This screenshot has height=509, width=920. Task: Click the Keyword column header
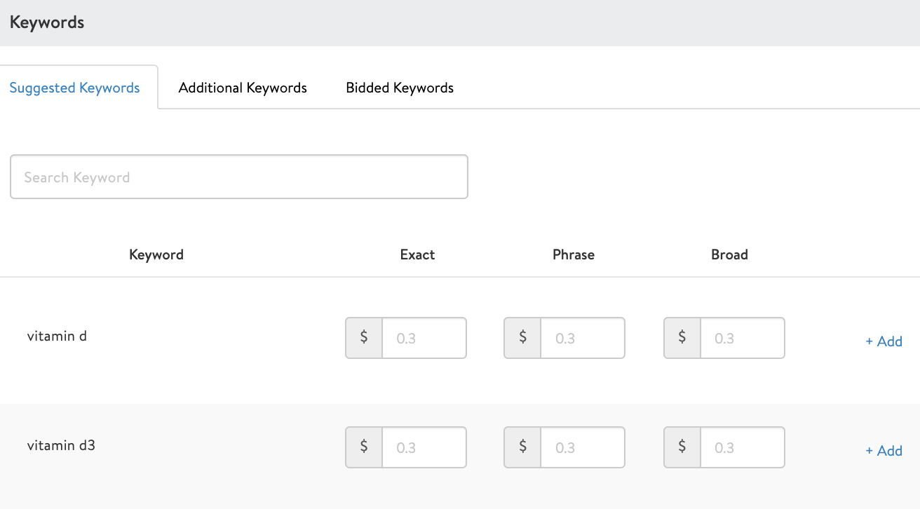156,254
